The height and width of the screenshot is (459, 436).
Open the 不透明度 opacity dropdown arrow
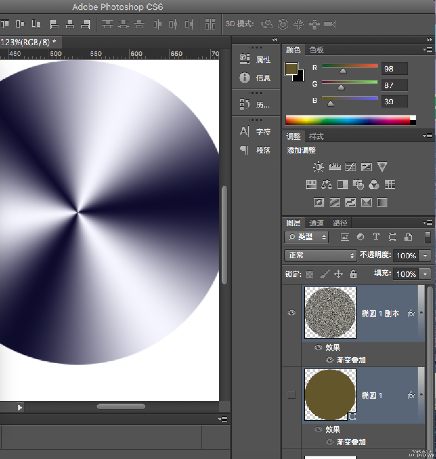(x=425, y=255)
